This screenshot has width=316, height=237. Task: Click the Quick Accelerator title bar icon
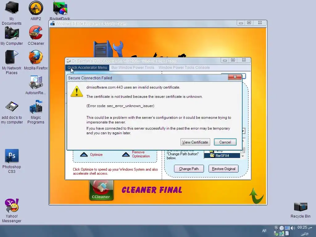[x=69, y=61]
